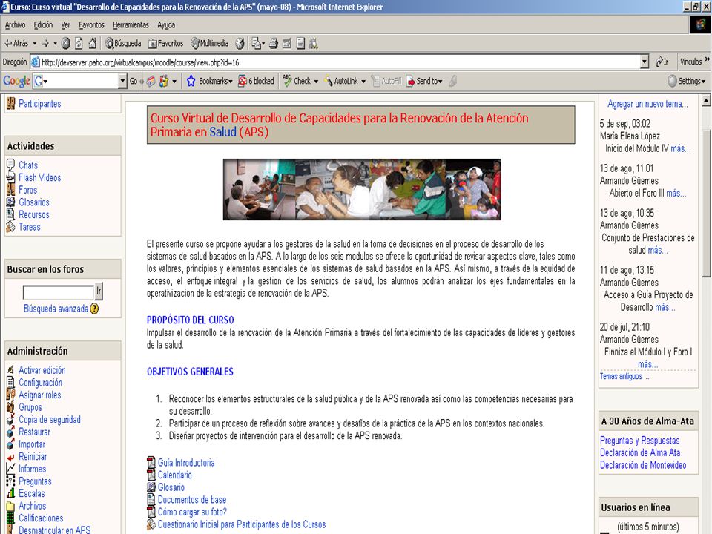Image resolution: width=712 pixels, height=534 pixels.
Task: Click the Forward arrow toolbar button
Action: [45, 44]
